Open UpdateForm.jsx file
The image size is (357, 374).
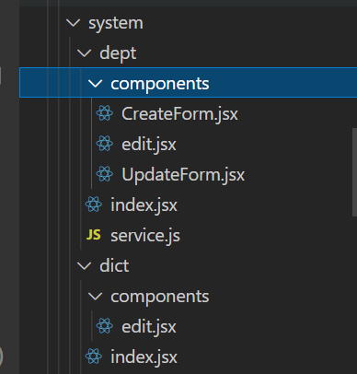point(183,175)
